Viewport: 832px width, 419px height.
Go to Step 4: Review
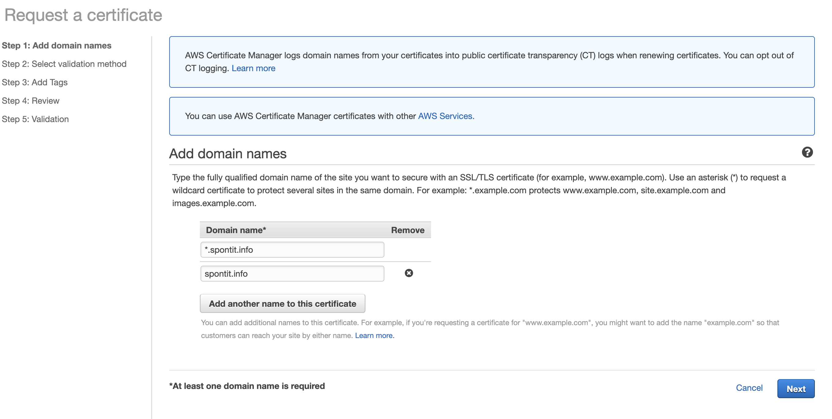click(x=31, y=101)
